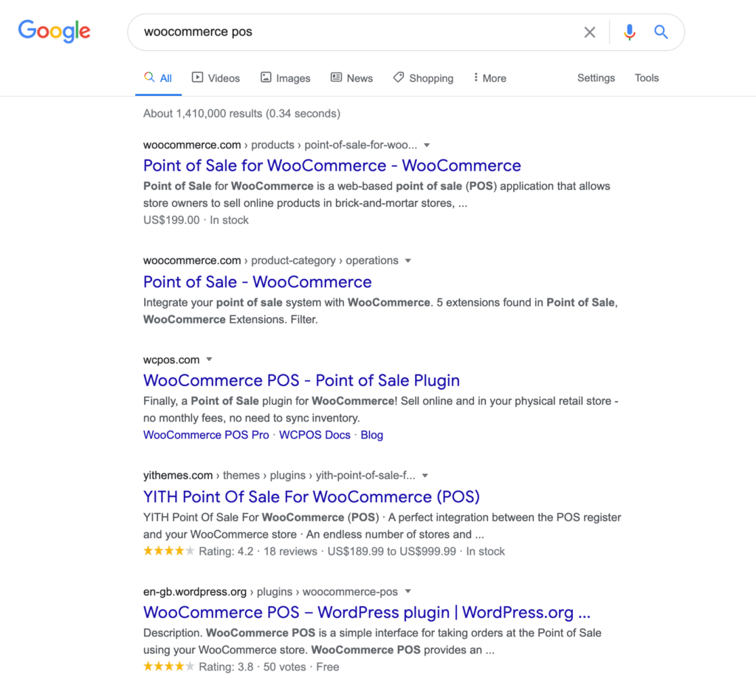This screenshot has width=756, height=694.
Task: Expand the arrow next to the woocommerce.com products URL
Action: pyautogui.click(x=427, y=145)
